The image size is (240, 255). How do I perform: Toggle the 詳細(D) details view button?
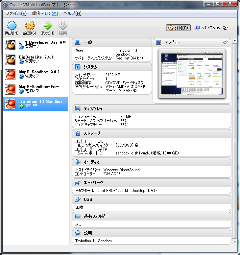tap(178, 28)
